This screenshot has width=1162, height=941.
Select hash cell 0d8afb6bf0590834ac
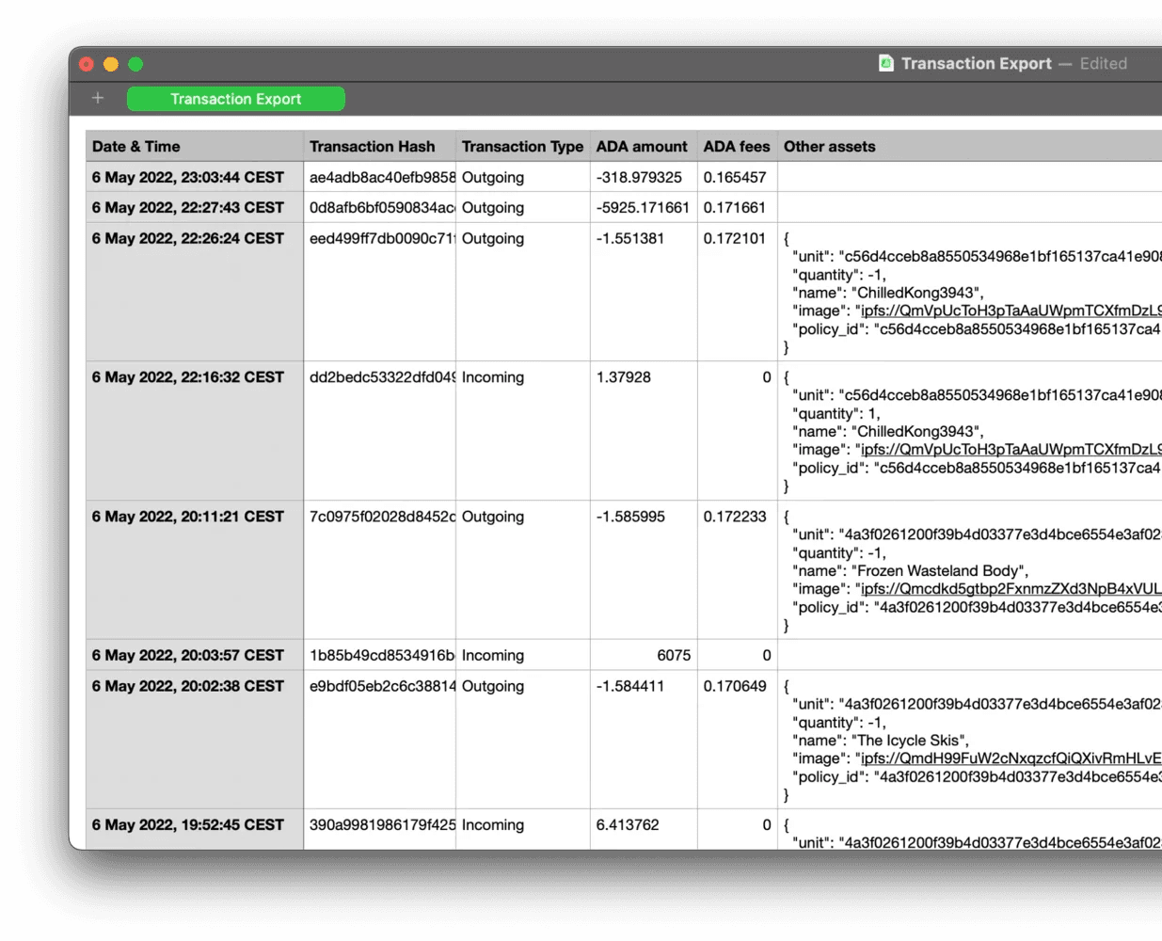(x=380, y=208)
